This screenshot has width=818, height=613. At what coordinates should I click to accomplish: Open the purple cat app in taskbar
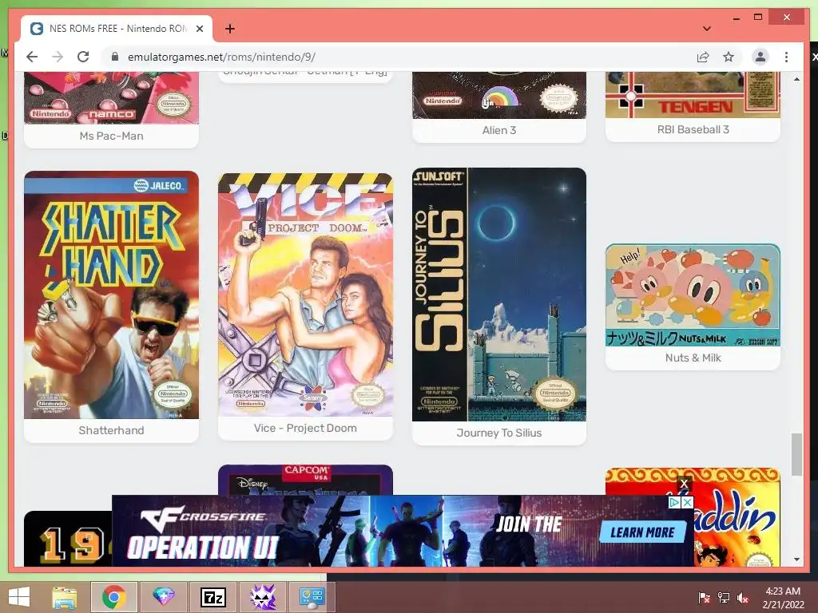[263, 597]
